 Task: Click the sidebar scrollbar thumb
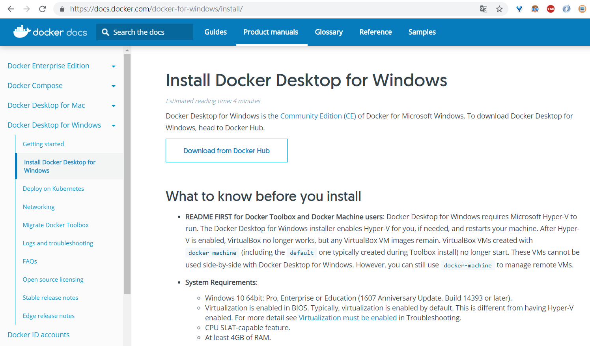pos(127,174)
